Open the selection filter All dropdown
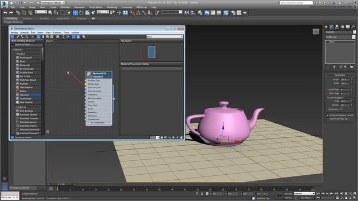 [41, 12]
